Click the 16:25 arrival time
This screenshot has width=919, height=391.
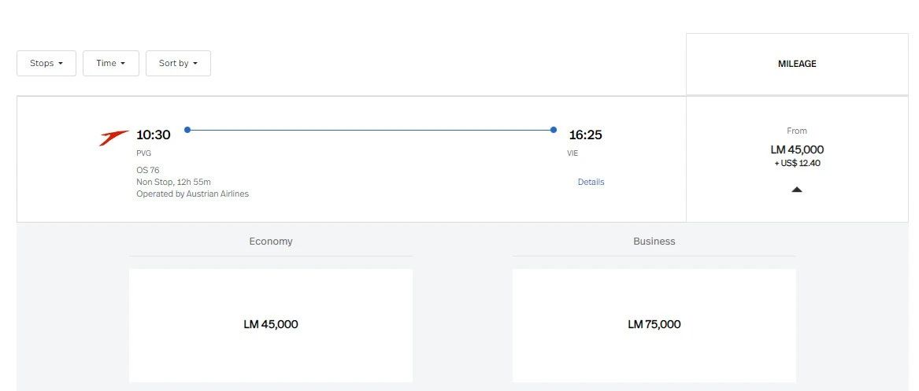[x=585, y=135]
